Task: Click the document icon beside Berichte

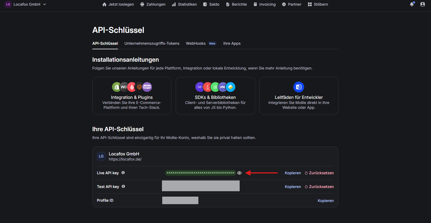Action: coord(228,4)
